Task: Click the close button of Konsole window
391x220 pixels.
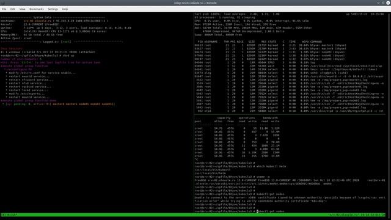Action: [388, 2]
